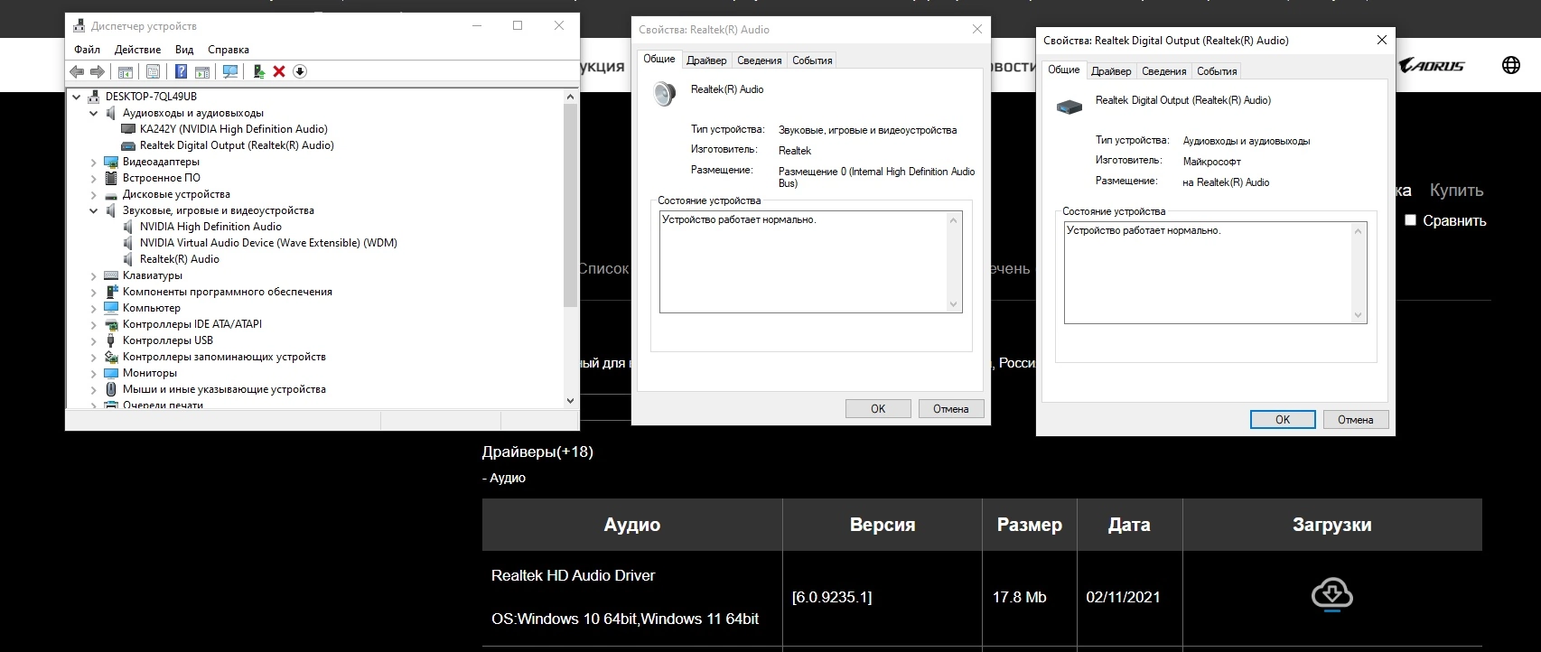Click the date cell 02/11/2021
The height and width of the screenshot is (652, 1541).
(x=1123, y=597)
